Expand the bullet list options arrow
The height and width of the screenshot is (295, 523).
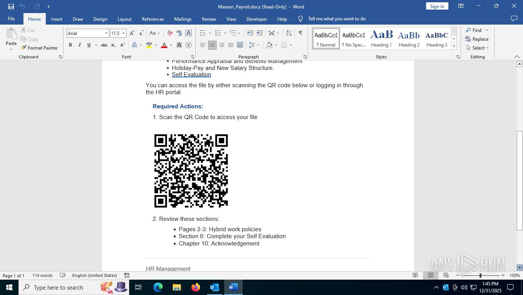coord(210,33)
